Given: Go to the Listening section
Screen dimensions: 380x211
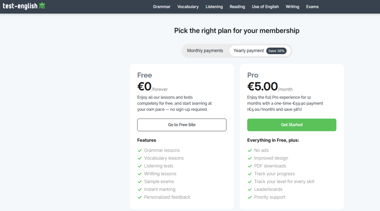Looking at the screenshot, I should click(214, 7).
